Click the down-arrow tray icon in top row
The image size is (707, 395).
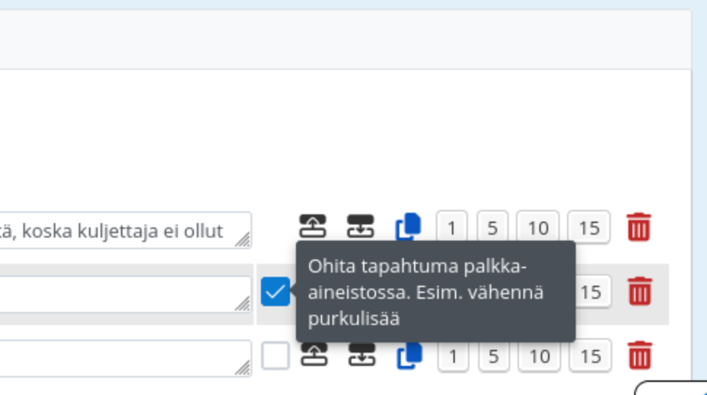click(x=360, y=227)
